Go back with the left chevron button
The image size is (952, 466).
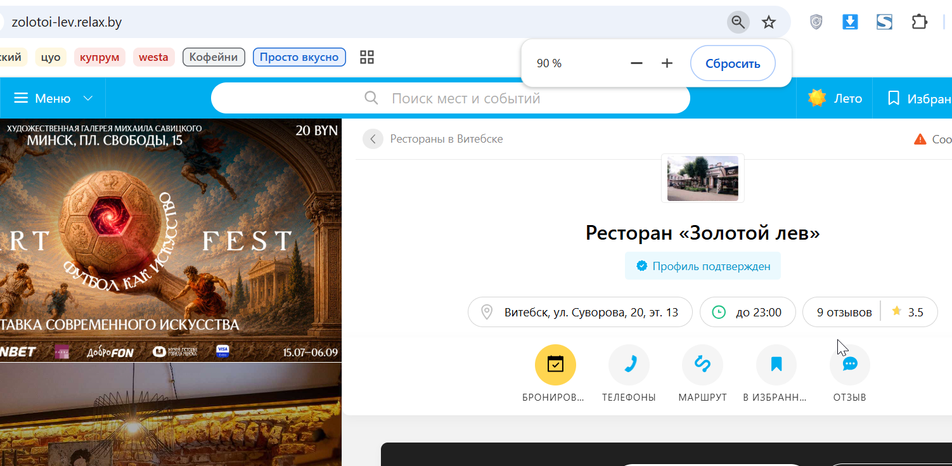coord(373,139)
